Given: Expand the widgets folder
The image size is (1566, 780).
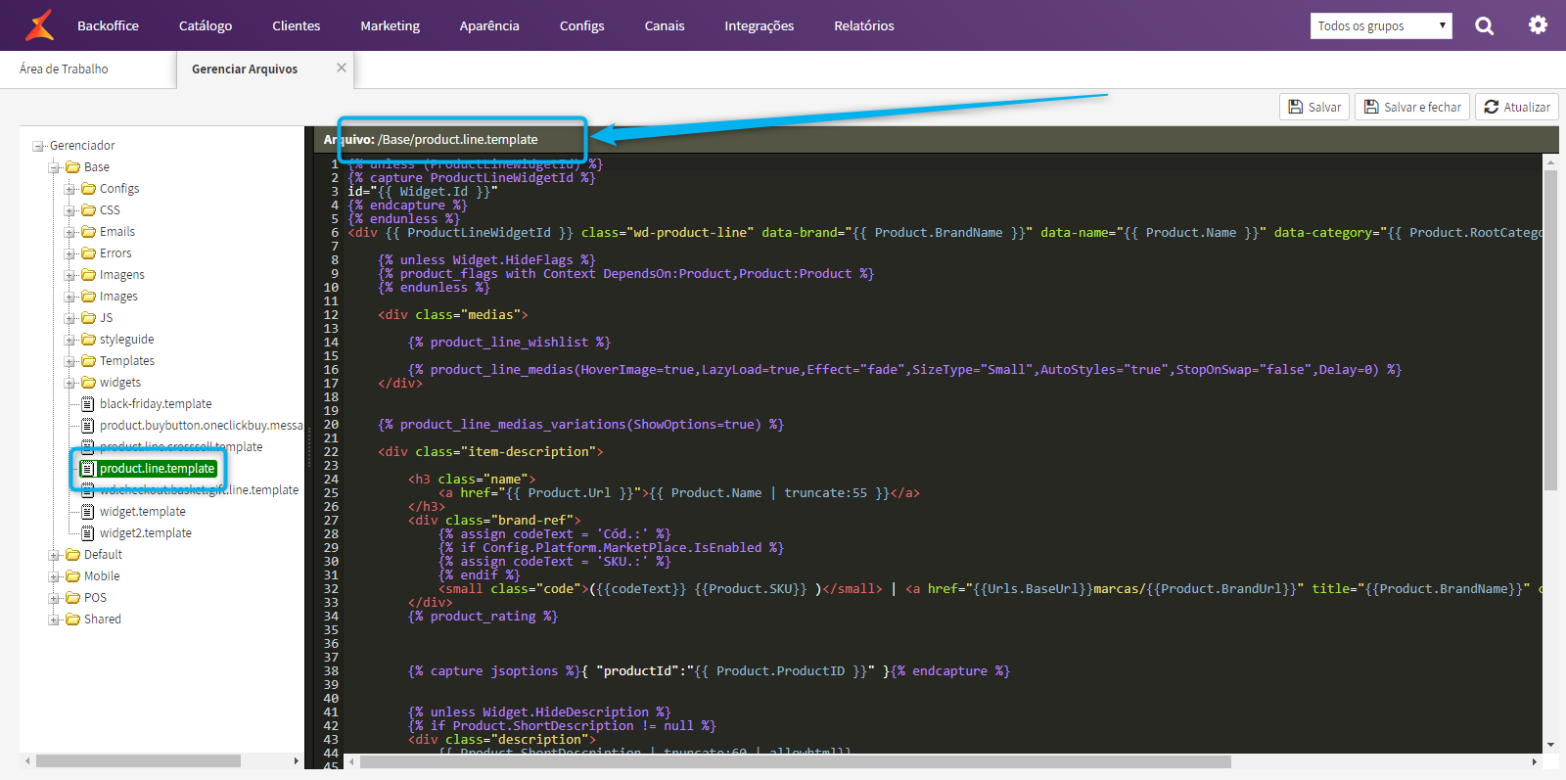Looking at the screenshot, I should point(70,383).
